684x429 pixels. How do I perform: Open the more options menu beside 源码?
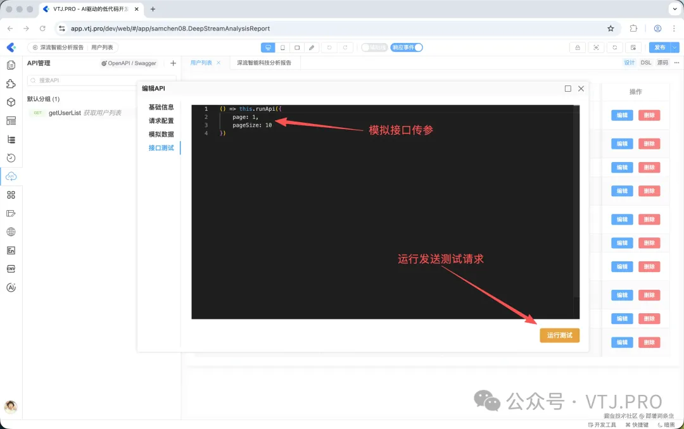click(x=677, y=62)
